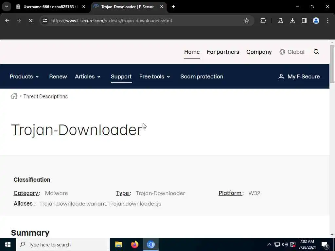View site information icon in address bar
This screenshot has width=335, height=251.
(x=44, y=21)
